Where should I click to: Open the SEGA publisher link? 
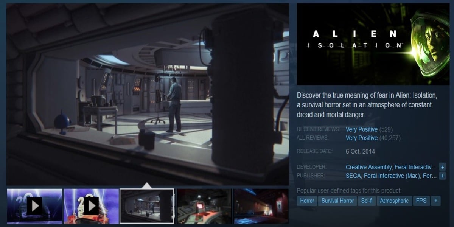coord(353,176)
